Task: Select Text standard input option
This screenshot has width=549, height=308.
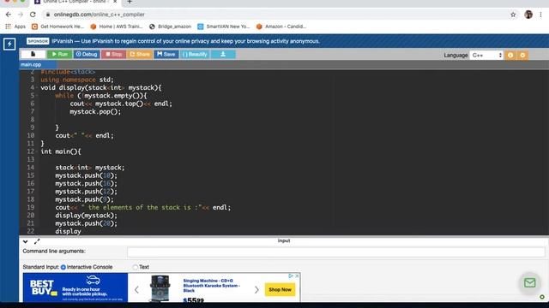Action: [136, 267]
